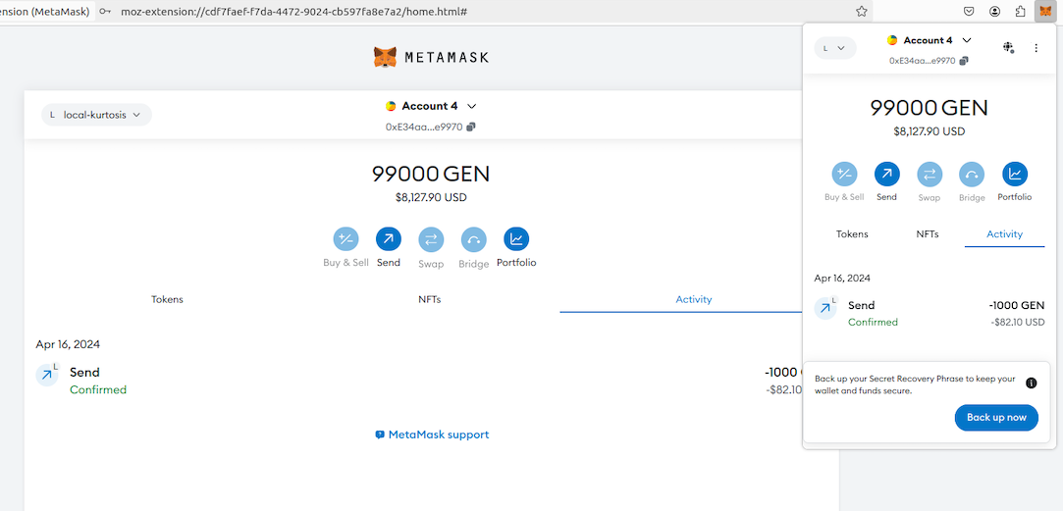Click 0xE34aa...e9970 address on main page

pyautogui.click(x=424, y=127)
